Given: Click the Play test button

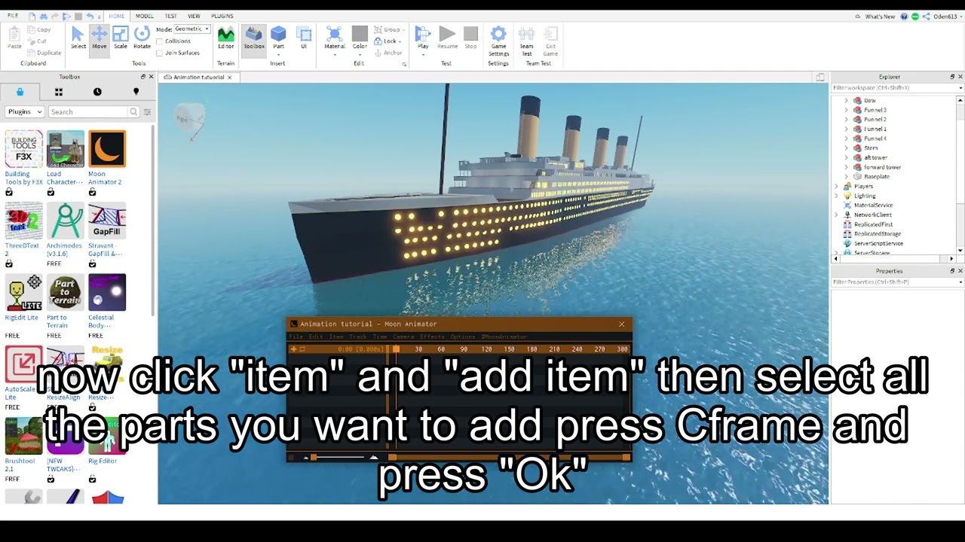Looking at the screenshot, I should [423, 38].
